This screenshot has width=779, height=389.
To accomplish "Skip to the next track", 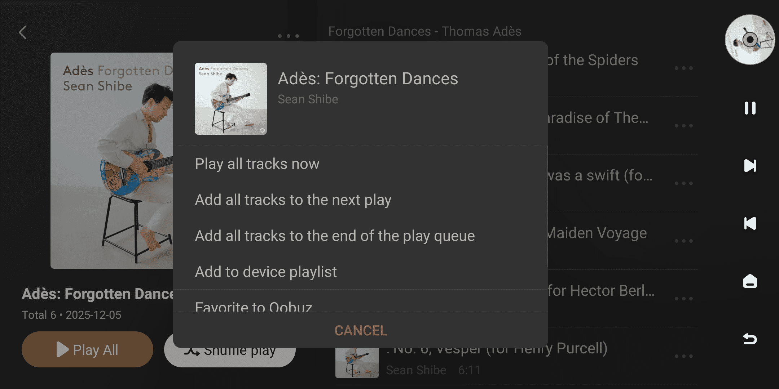I will (x=750, y=166).
